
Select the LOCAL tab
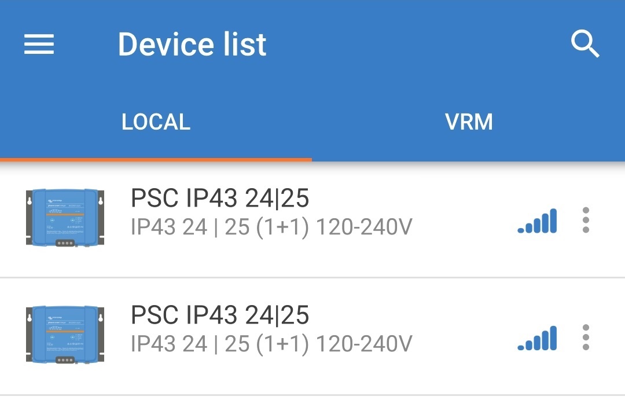tap(156, 122)
